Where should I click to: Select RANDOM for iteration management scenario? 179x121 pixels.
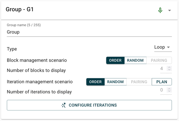115,82
